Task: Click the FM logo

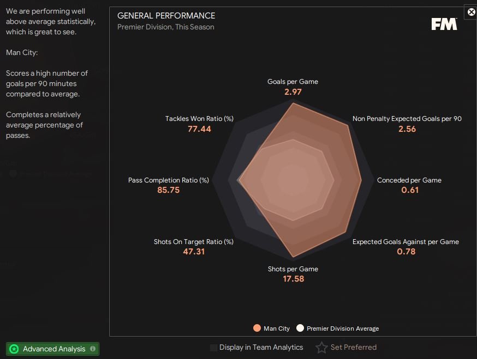Action: pyautogui.click(x=444, y=24)
